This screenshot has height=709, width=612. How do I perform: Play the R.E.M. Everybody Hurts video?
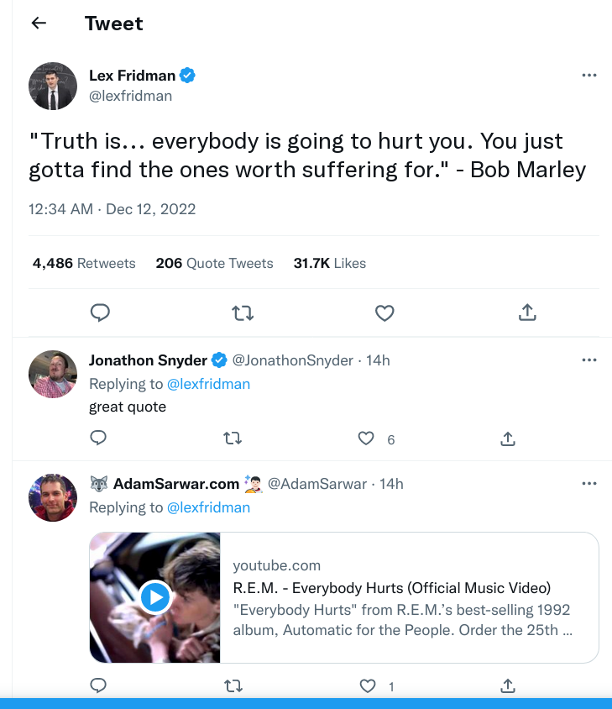(x=155, y=597)
